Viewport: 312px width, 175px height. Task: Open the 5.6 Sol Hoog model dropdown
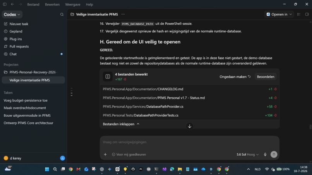247,155
